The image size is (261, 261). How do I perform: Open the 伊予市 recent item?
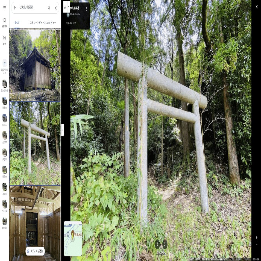tap(4, 154)
